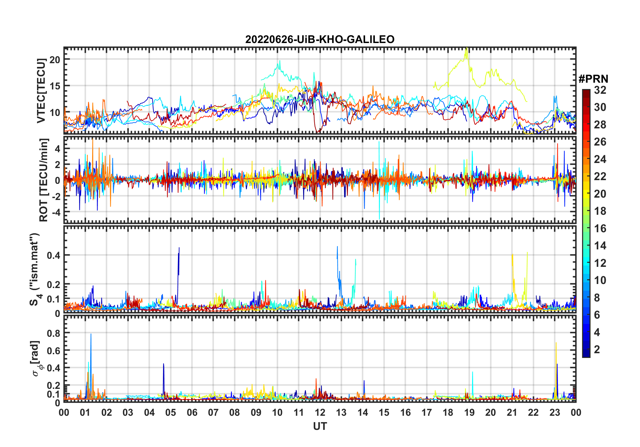Click the #PRN colorbar title
Viewport: 640px width, 447px height.
click(593, 79)
